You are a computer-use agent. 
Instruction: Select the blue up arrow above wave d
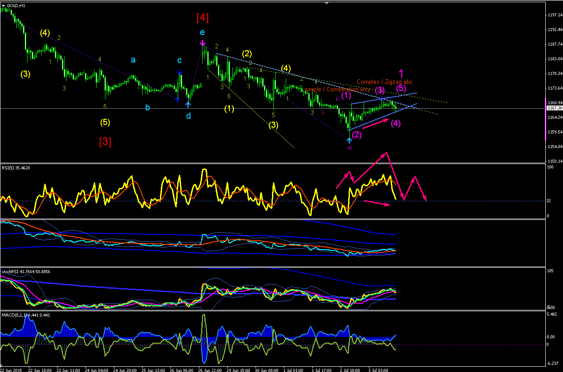click(188, 104)
